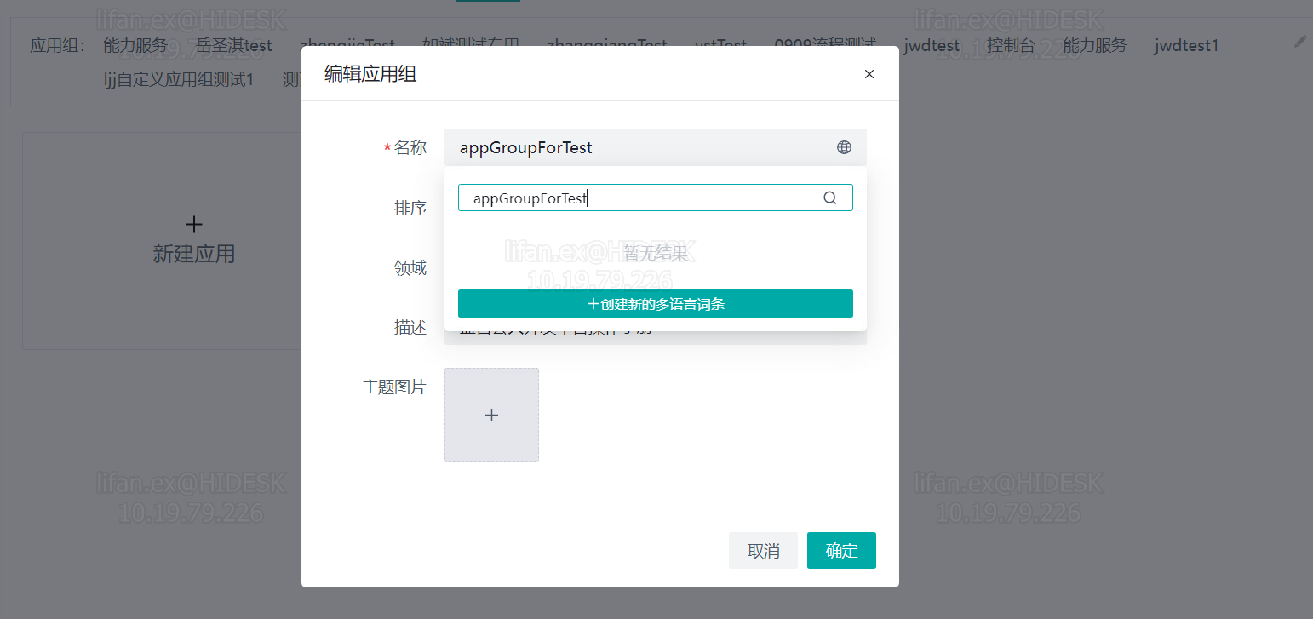Click the 取消 button

tap(763, 550)
